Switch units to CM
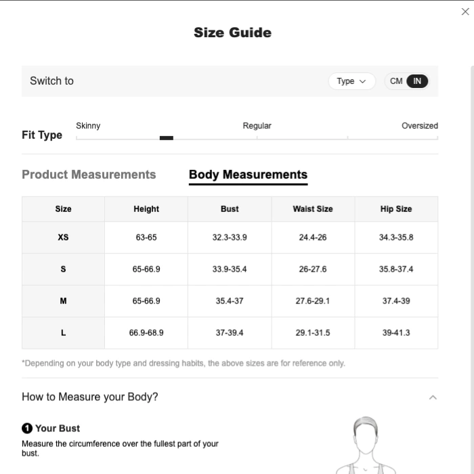The width and height of the screenshot is (474, 474). tap(395, 81)
